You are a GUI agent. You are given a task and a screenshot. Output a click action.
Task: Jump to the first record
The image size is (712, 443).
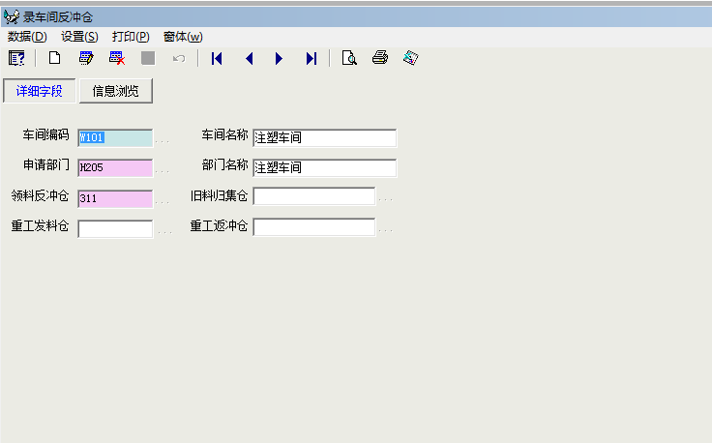point(217,58)
